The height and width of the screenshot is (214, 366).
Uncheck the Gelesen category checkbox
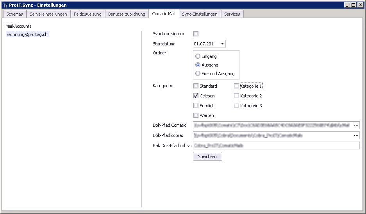tap(196, 96)
